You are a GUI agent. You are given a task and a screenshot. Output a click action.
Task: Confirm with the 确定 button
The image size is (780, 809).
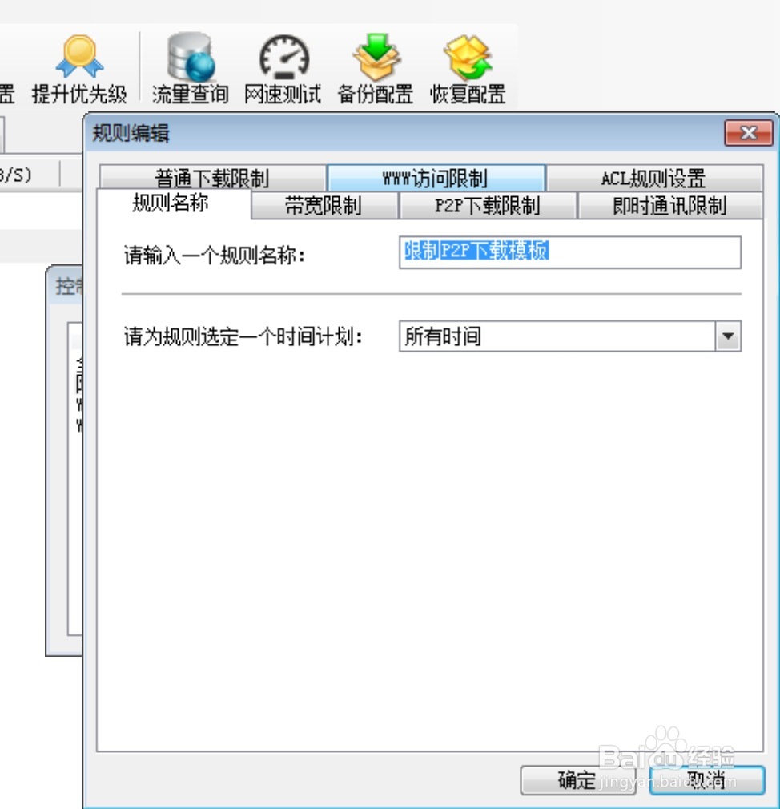(x=579, y=780)
